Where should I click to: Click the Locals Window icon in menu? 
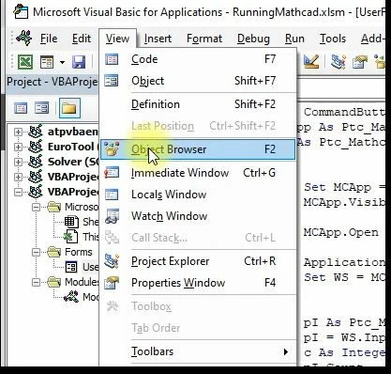[112, 195]
